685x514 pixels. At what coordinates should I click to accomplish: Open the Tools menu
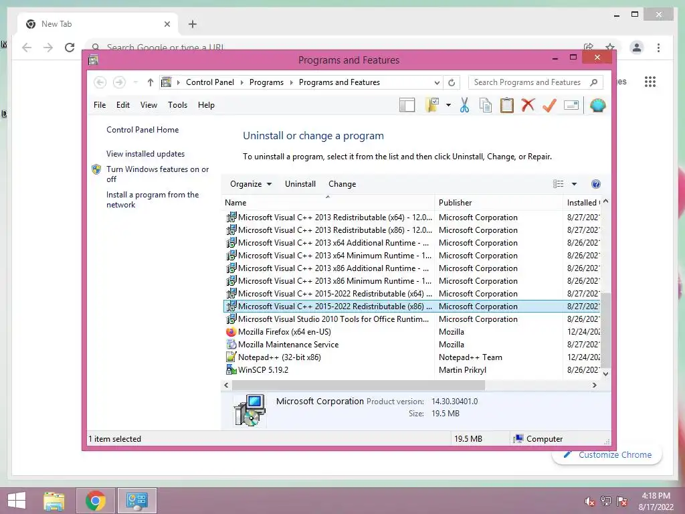tap(177, 105)
